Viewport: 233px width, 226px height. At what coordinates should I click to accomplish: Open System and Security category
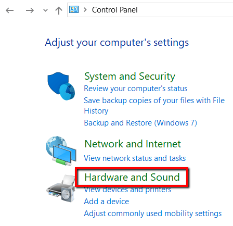click(130, 77)
